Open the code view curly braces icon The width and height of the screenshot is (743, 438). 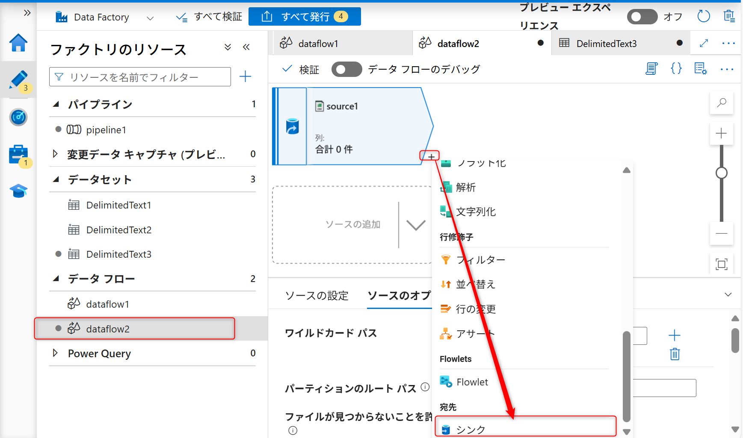[x=676, y=69]
